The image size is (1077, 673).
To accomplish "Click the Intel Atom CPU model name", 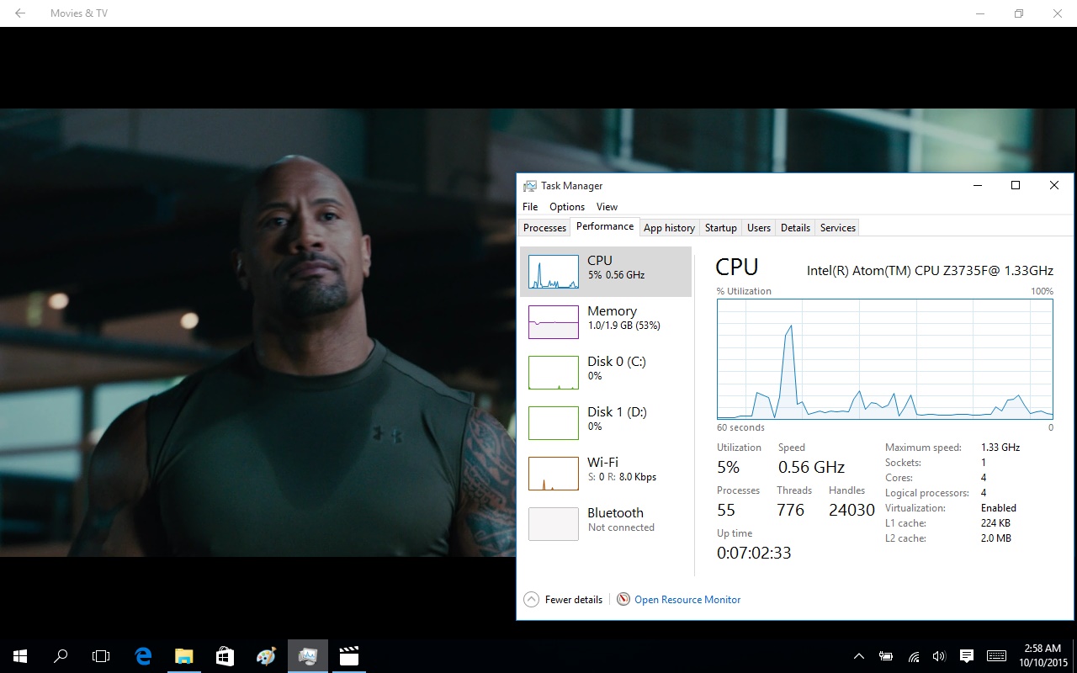I will point(930,271).
